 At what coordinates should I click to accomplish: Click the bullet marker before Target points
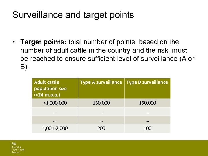click(x=14, y=42)
